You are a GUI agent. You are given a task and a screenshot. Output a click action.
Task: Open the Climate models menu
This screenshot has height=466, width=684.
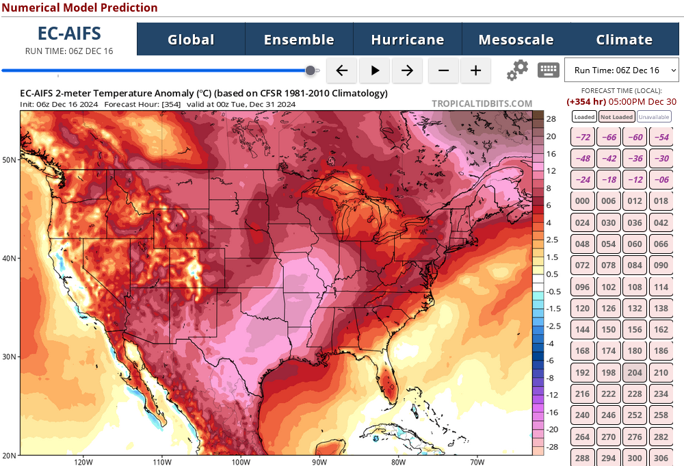pyautogui.click(x=624, y=39)
